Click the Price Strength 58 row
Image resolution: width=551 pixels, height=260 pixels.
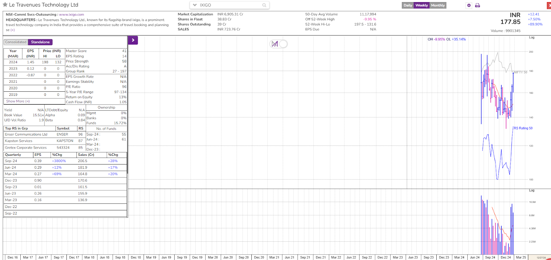[x=96, y=61]
